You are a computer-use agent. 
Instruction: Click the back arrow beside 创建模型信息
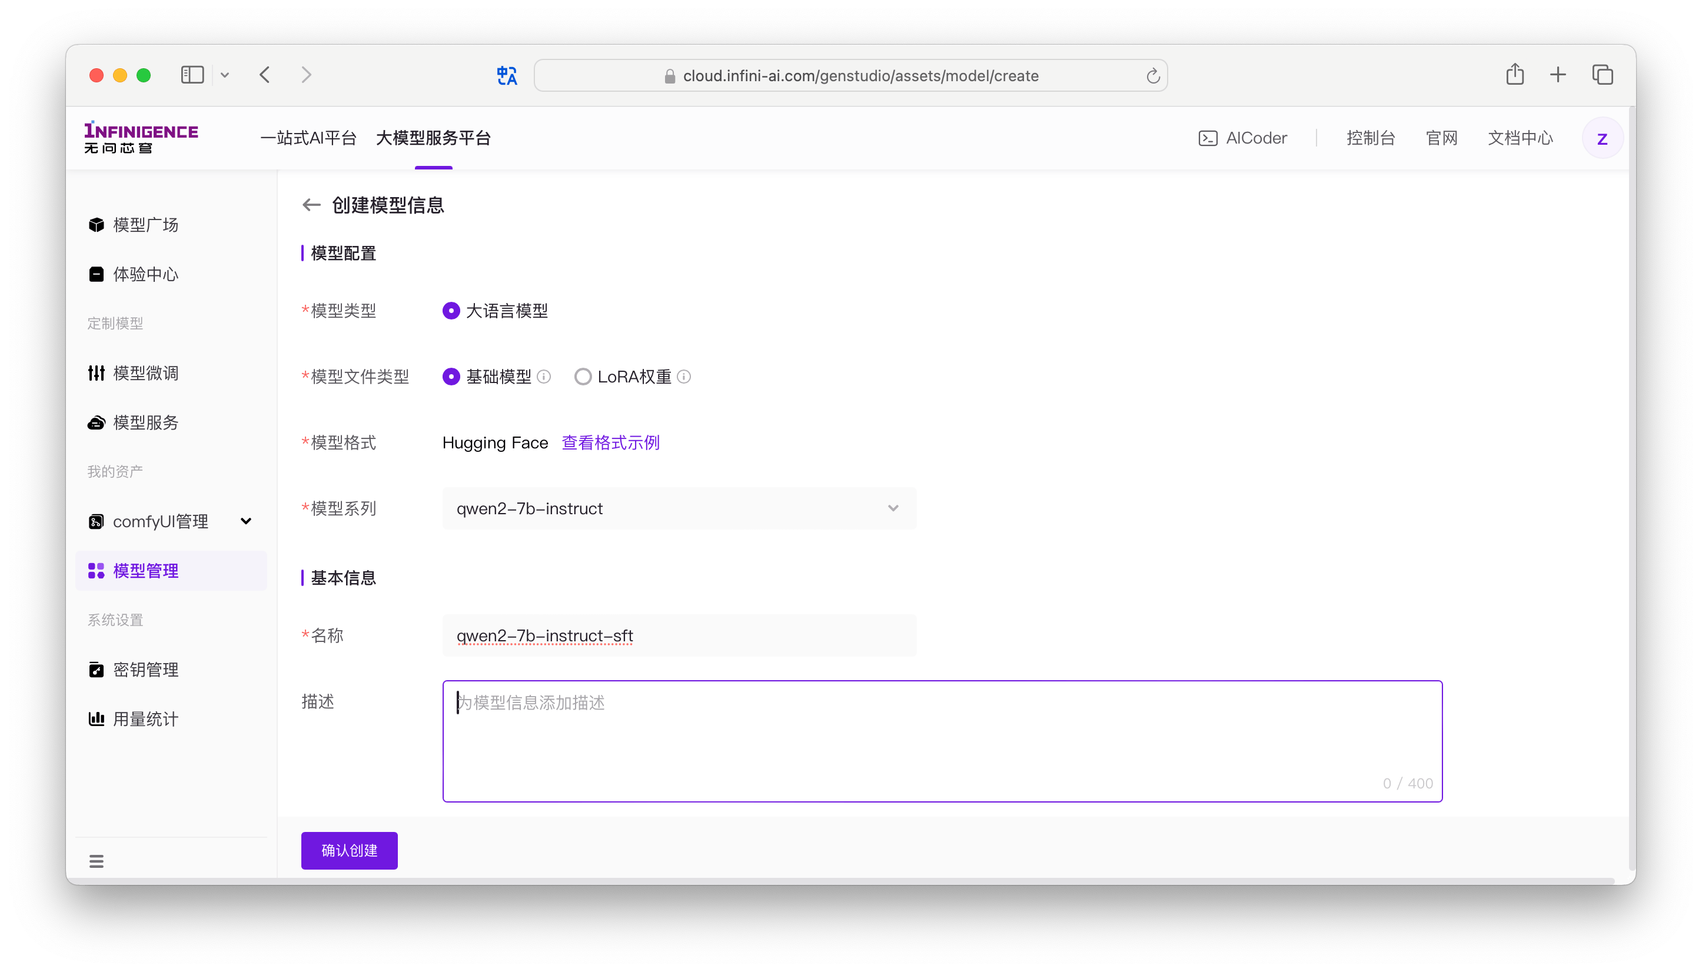coord(311,205)
